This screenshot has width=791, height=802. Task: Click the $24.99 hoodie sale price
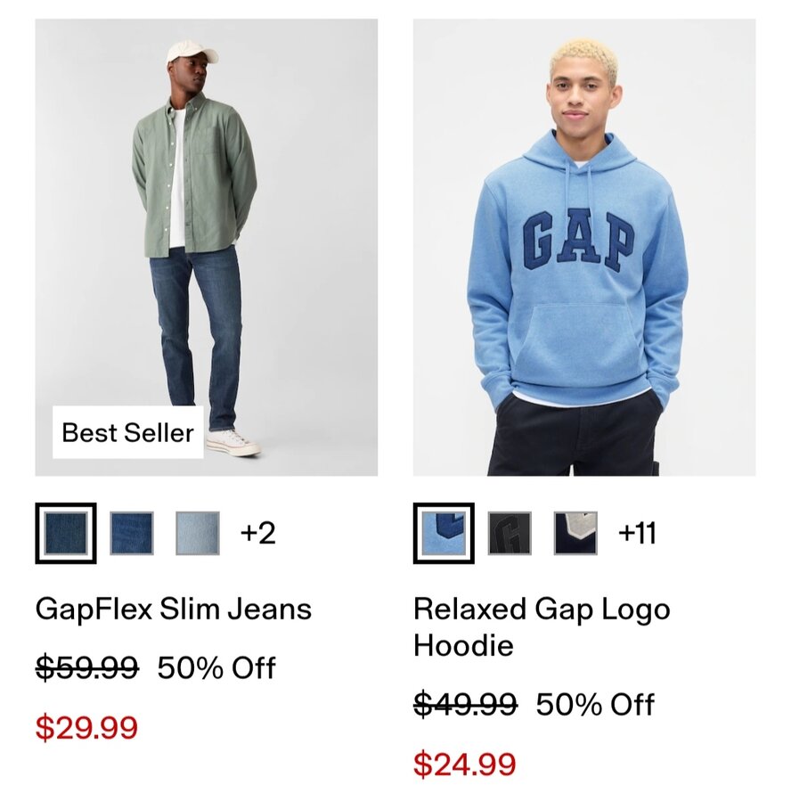click(464, 765)
